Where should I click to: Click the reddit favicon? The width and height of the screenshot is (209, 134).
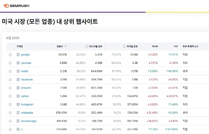pyautogui.click(x=18, y=71)
